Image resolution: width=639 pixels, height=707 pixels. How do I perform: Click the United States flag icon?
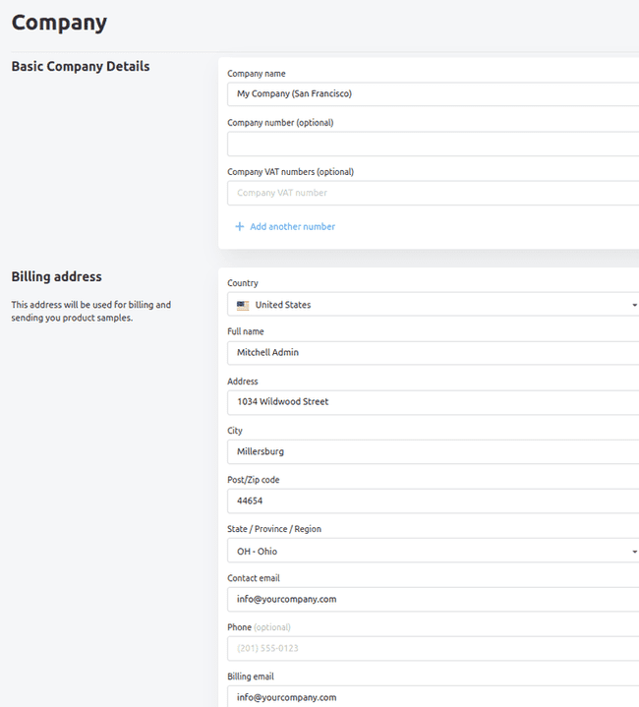(243, 305)
